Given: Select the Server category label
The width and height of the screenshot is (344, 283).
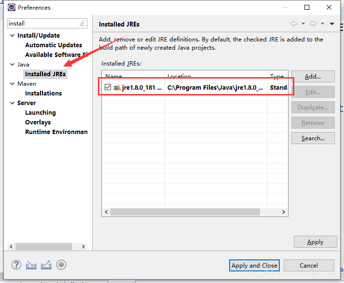Looking at the screenshot, I should tap(27, 103).
